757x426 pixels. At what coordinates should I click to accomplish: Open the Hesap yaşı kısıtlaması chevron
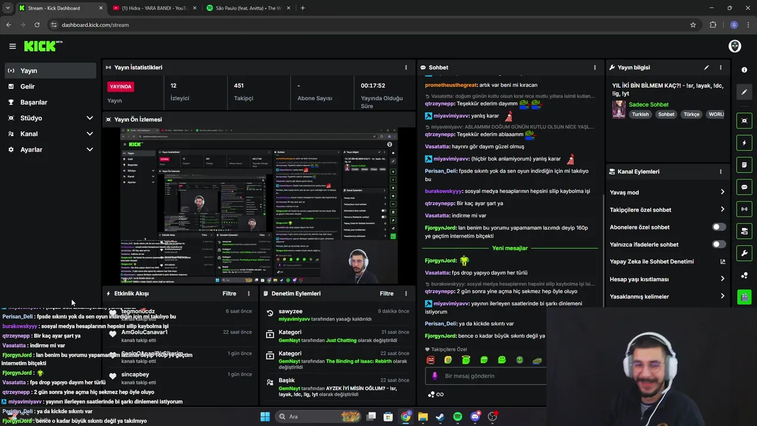click(x=722, y=279)
